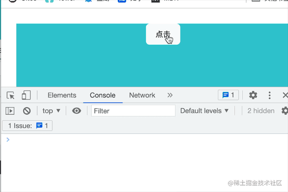This screenshot has height=192, width=288.
Task: Select the Console tab
Action: [x=103, y=95]
